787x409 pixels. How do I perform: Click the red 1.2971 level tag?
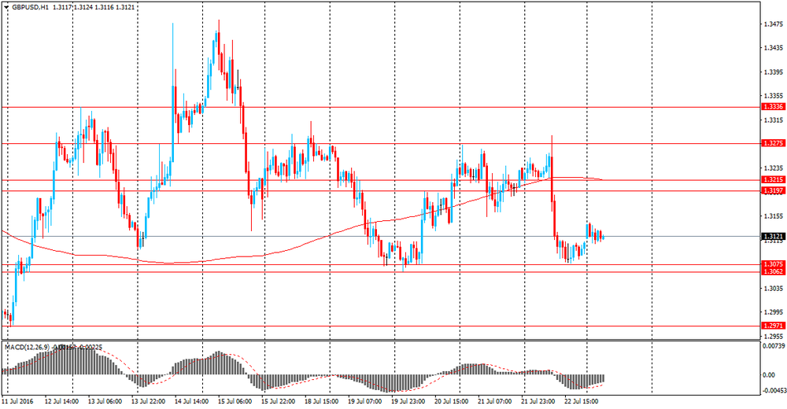point(773,326)
